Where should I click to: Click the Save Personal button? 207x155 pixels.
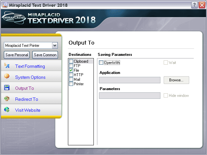16,55
